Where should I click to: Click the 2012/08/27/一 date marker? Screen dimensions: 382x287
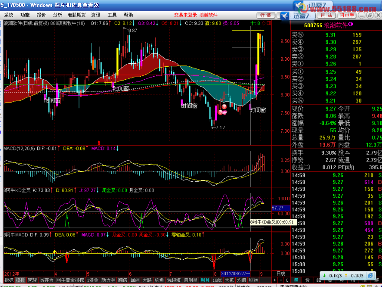tap(235, 274)
